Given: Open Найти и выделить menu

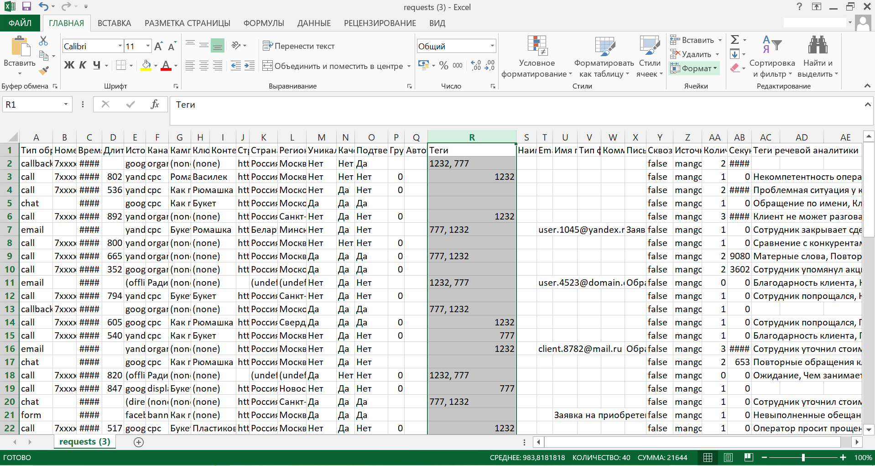Looking at the screenshot, I should (818, 56).
